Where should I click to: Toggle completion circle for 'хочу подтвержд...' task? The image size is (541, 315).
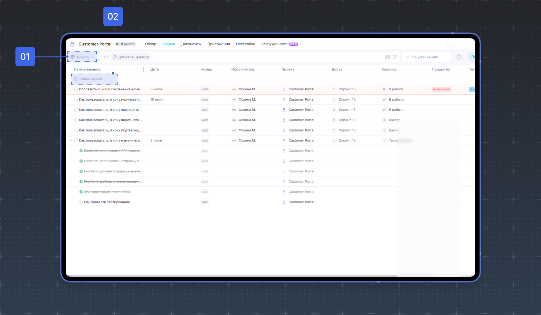76,130
